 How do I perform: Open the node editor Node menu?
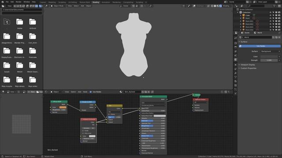(85, 92)
